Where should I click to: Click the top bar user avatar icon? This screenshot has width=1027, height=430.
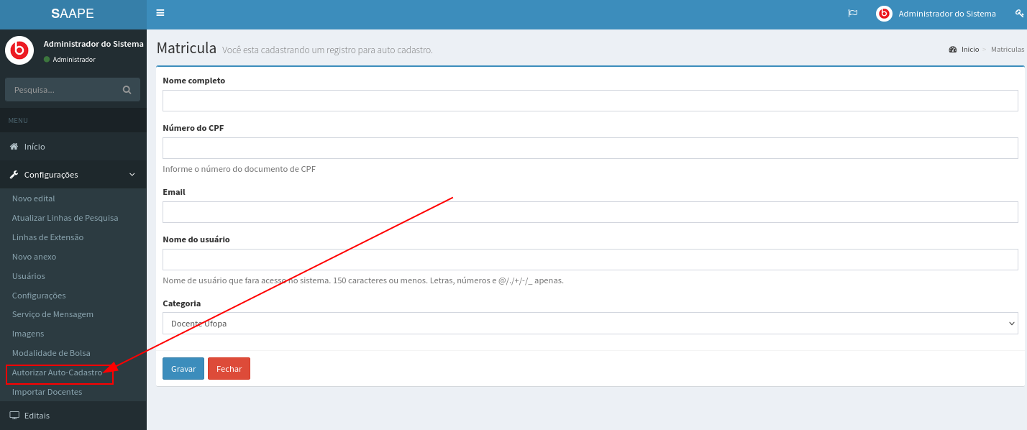884,14
